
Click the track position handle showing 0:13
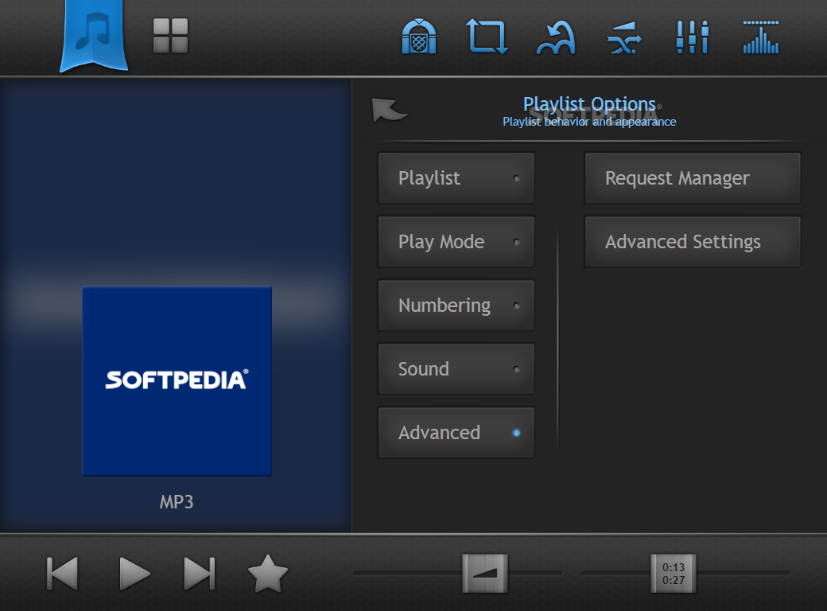(x=674, y=574)
